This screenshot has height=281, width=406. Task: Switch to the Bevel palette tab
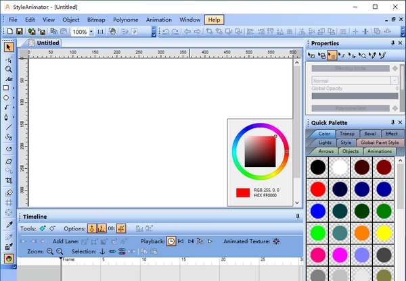click(369, 134)
